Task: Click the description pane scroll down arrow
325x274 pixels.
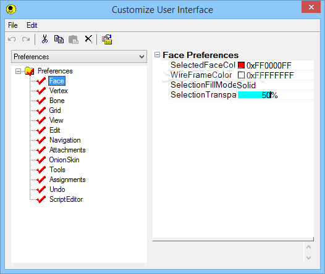Action: point(308,258)
